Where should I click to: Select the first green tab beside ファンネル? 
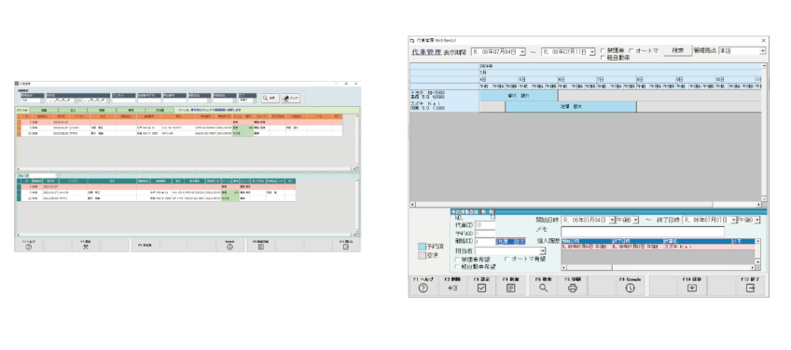pyautogui.click(x=45, y=109)
